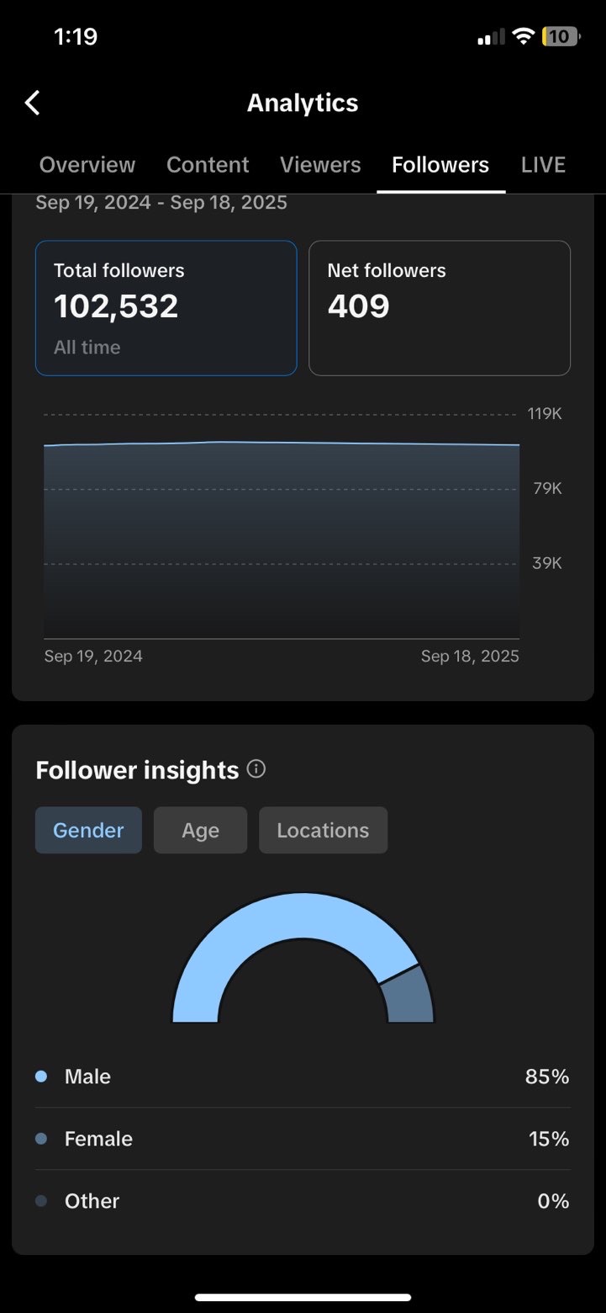Tap the battery indicator in status bar
This screenshot has height=1313, width=606.
[561, 36]
